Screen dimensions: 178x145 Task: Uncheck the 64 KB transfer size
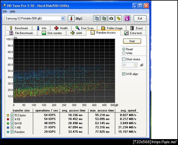coord(12,123)
